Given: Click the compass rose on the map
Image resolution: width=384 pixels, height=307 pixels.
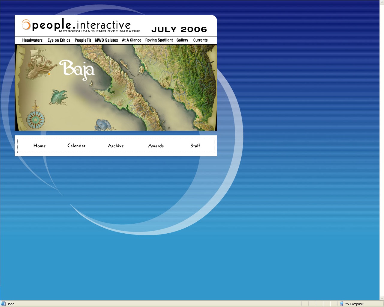Looking at the screenshot, I should pyautogui.click(x=36, y=119).
